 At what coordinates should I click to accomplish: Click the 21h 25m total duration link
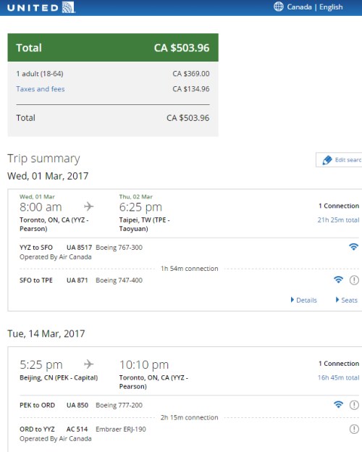pos(338,220)
